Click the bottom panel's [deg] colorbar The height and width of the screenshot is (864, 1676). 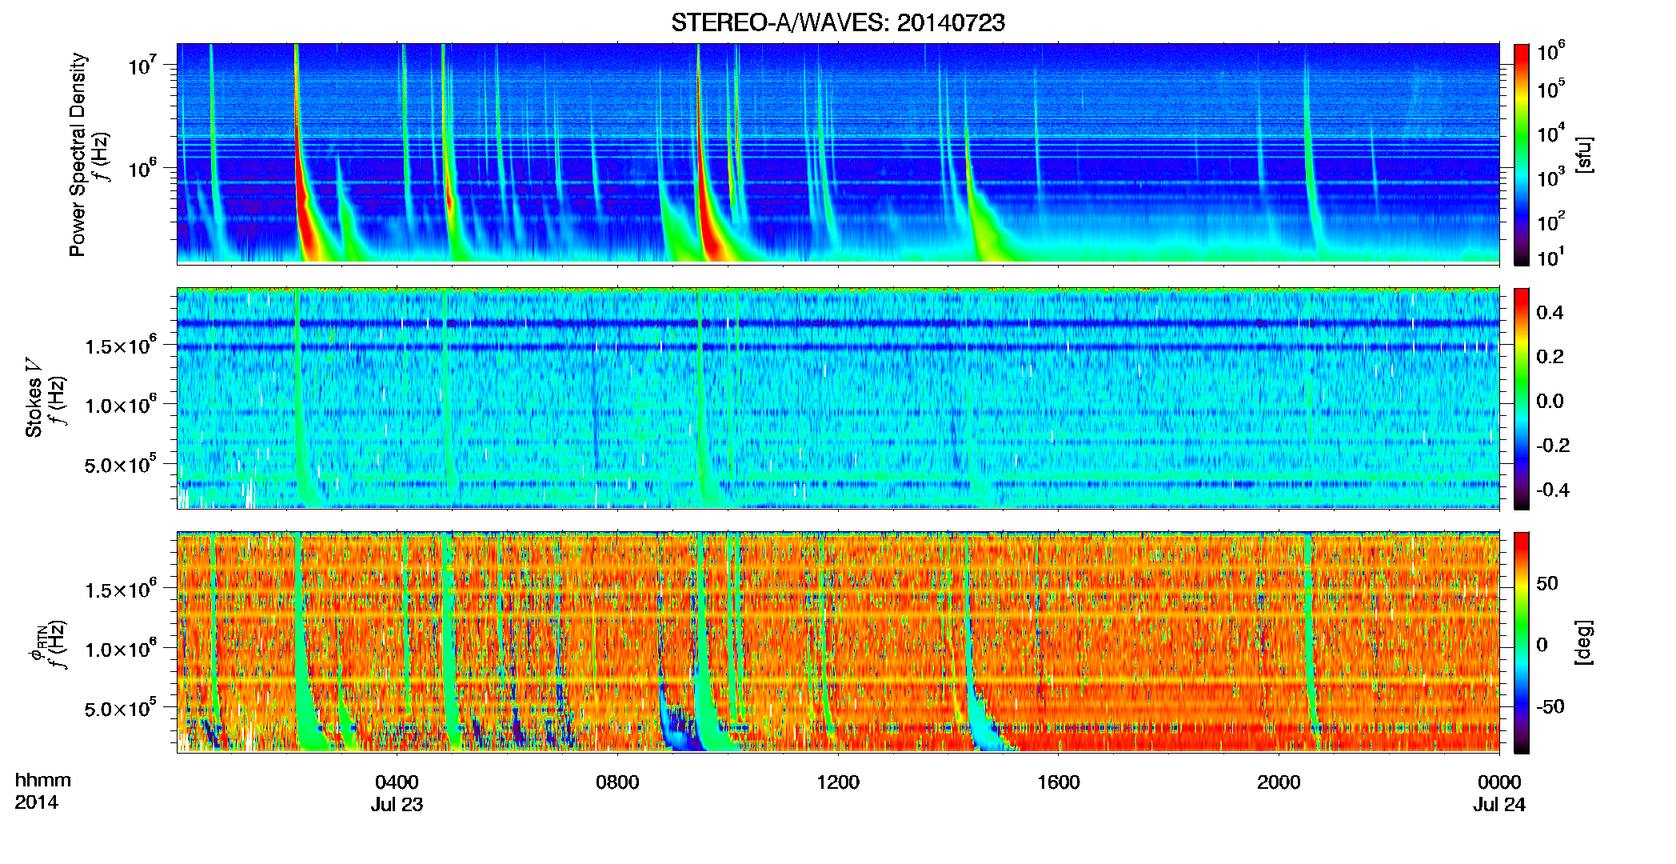point(1522,642)
